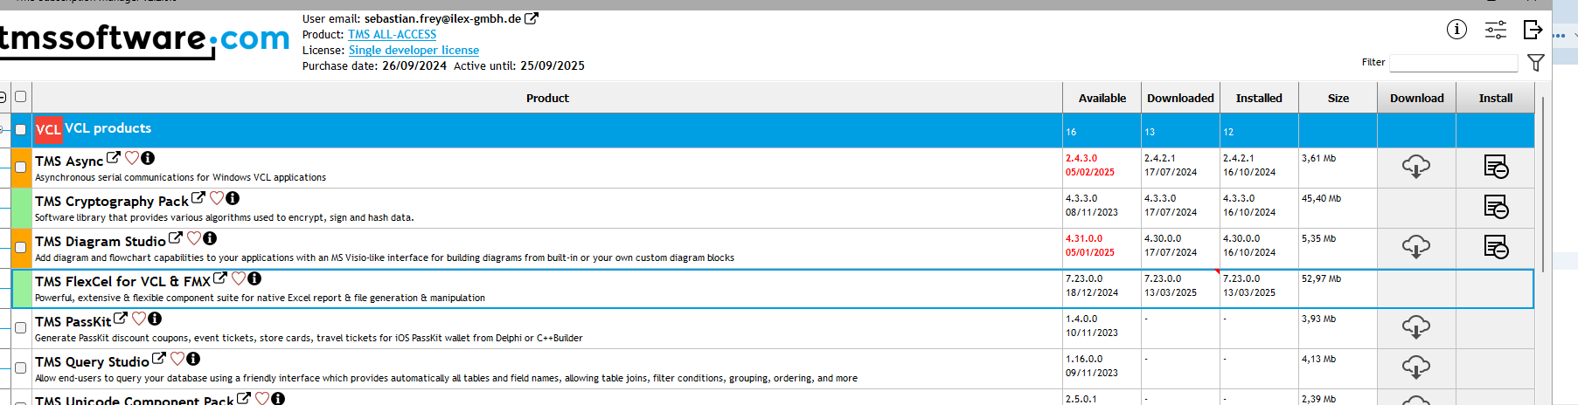Favorite TMS PassKit heart icon
1578x405 pixels.
pos(139,319)
